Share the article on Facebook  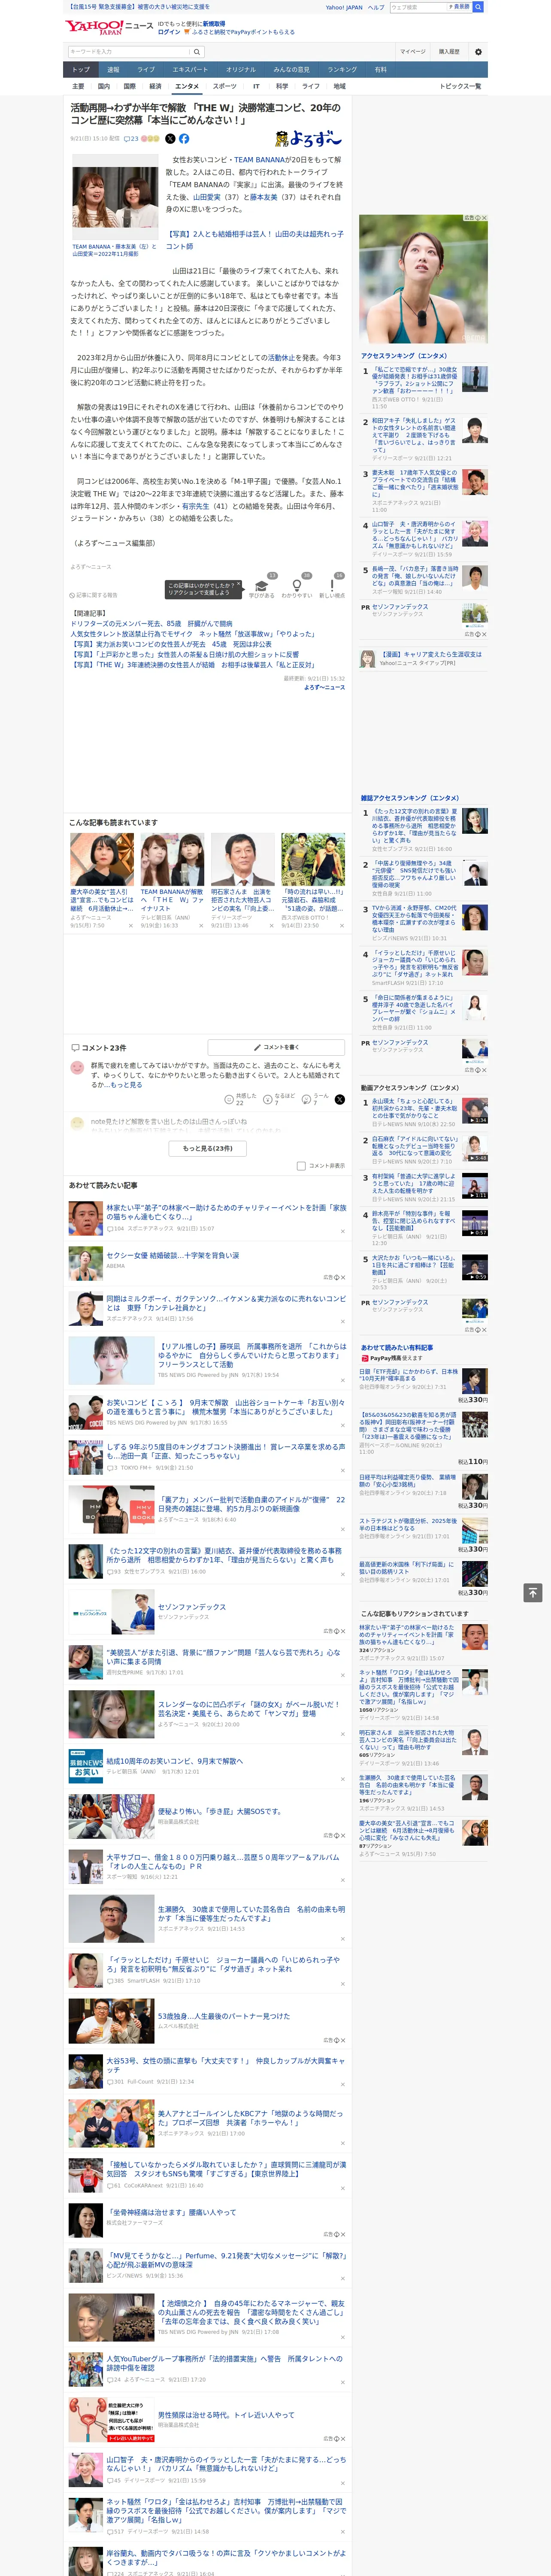(x=184, y=139)
